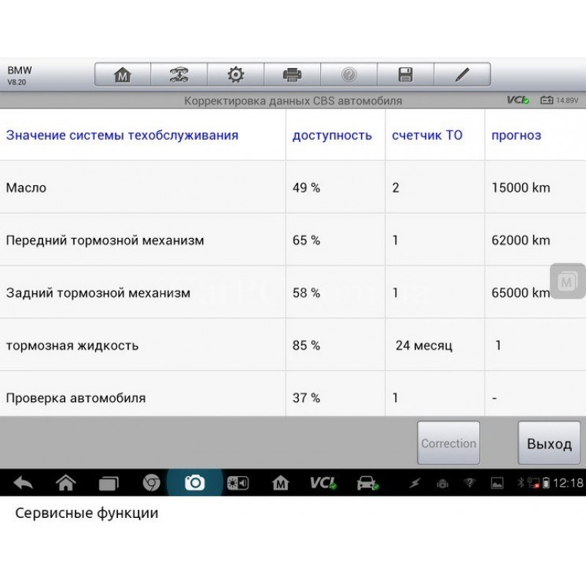Tap the VCI icon in the taskbar
586x586 pixels.
[x=324, y=483]
